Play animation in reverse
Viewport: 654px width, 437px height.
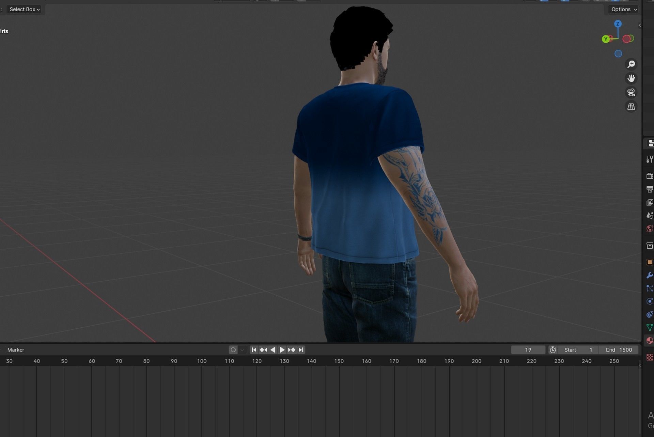click(272, 350)
